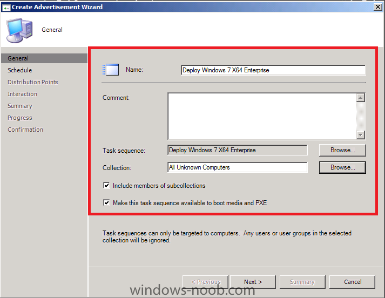Click the 'Task sequence:' label

tap(124, 151)
